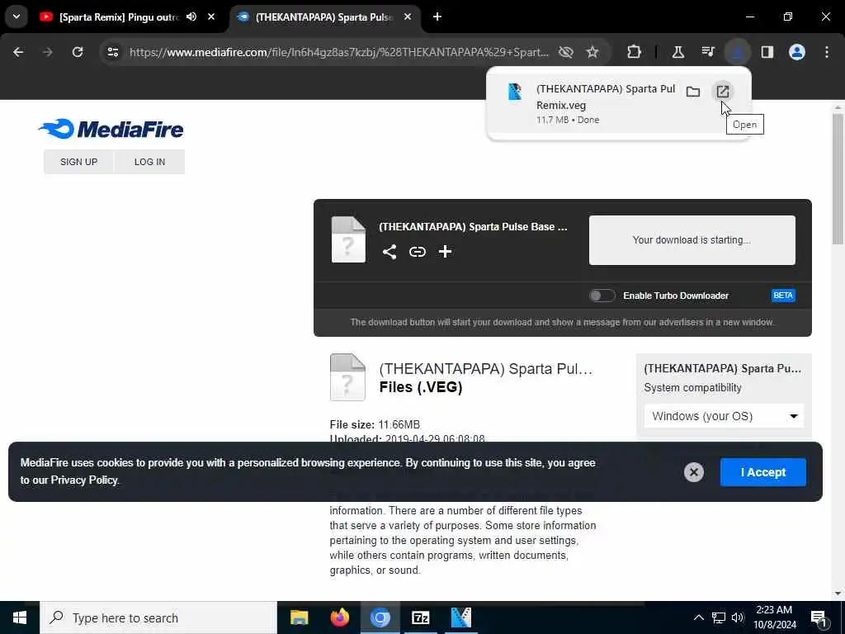This screenshot has height=634, width=845.
Task: Open the Windows Start menu
Action: tap(20, 617)
